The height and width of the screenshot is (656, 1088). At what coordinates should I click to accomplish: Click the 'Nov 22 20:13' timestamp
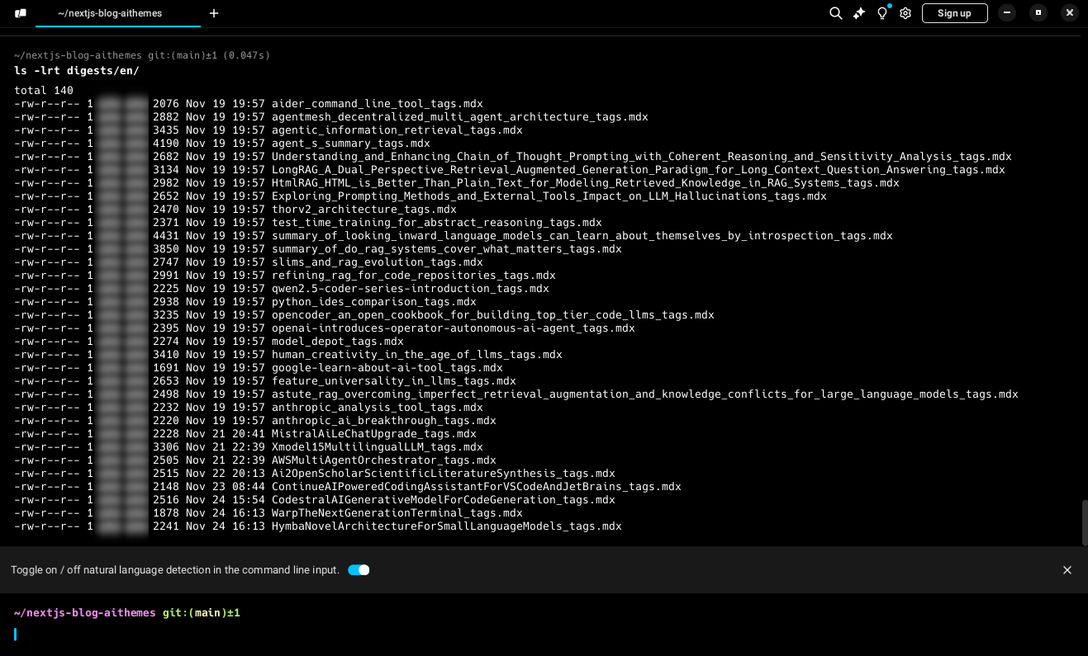226,474
